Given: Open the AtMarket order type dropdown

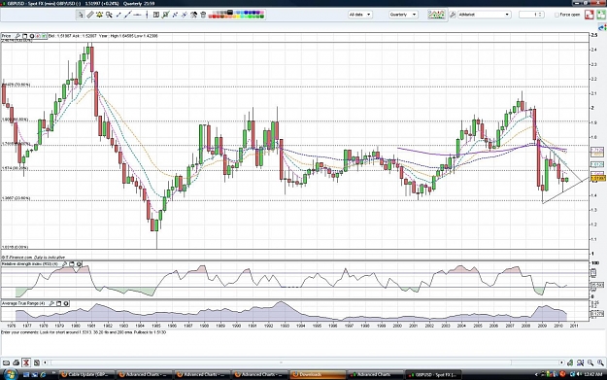Looking at the screenshot, I should tap(484, 15).
